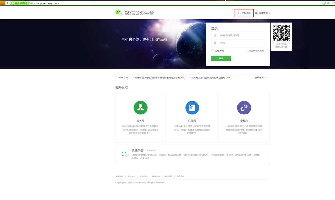Click the browser address bar URL mp.weixin.qq.com
This screenshot has width=335, height=200.
point(44,3)
